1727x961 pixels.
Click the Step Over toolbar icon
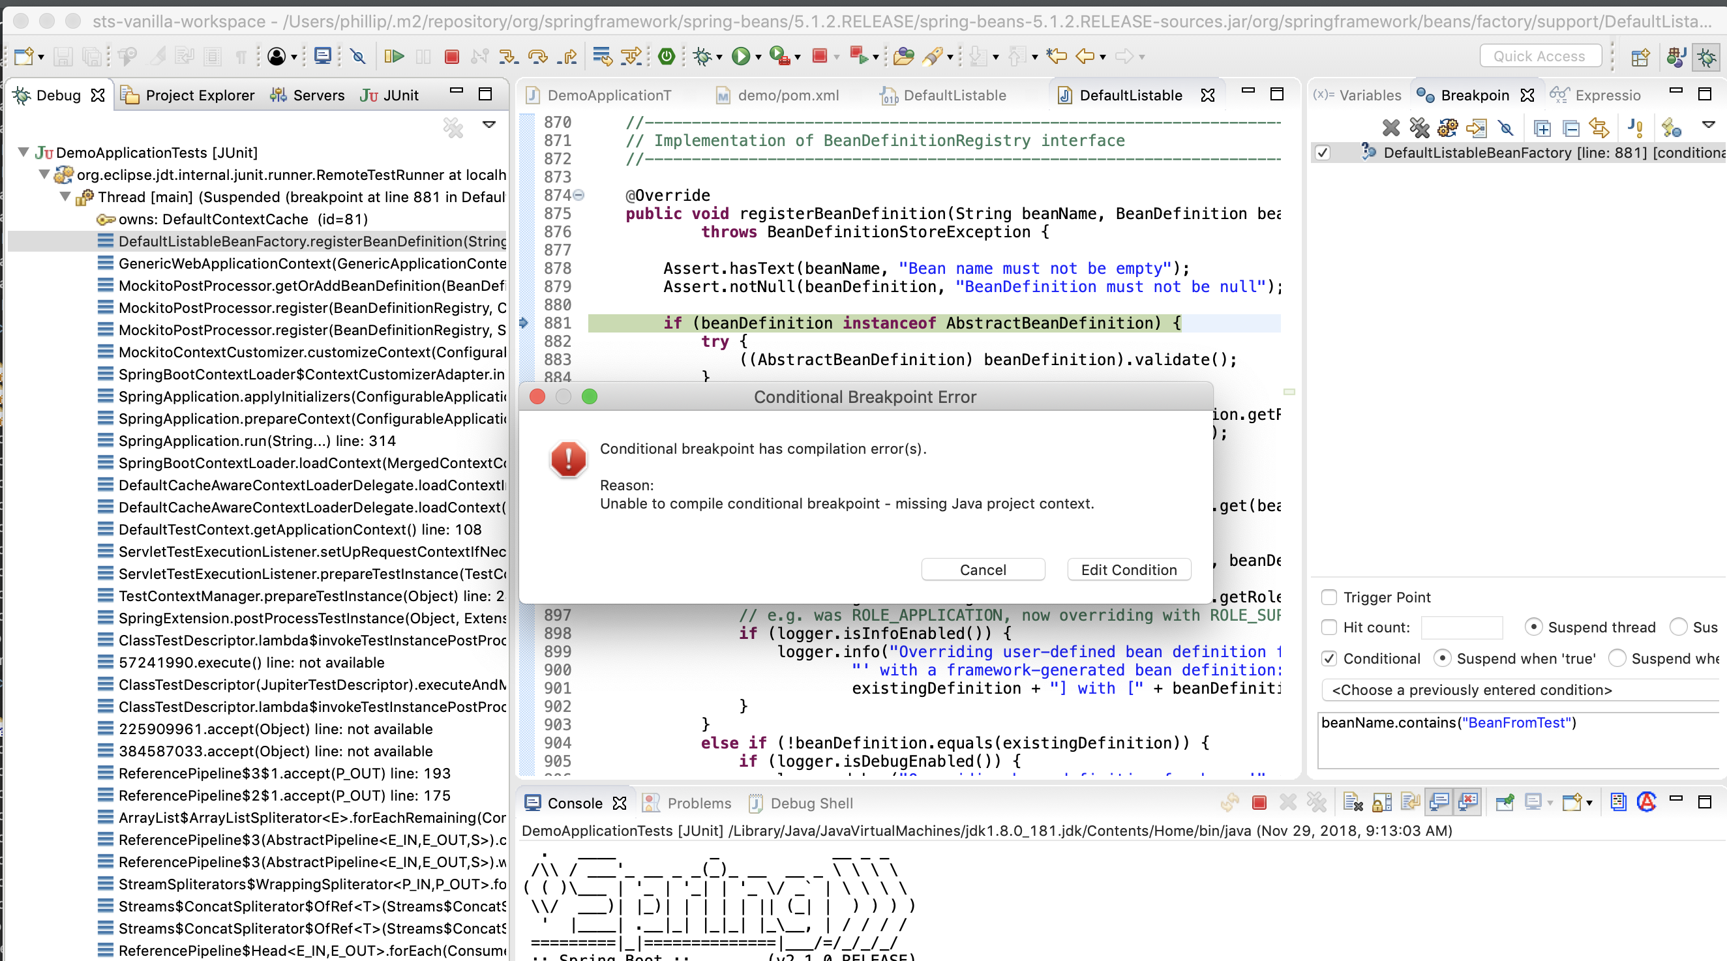[x=537, y=56]
